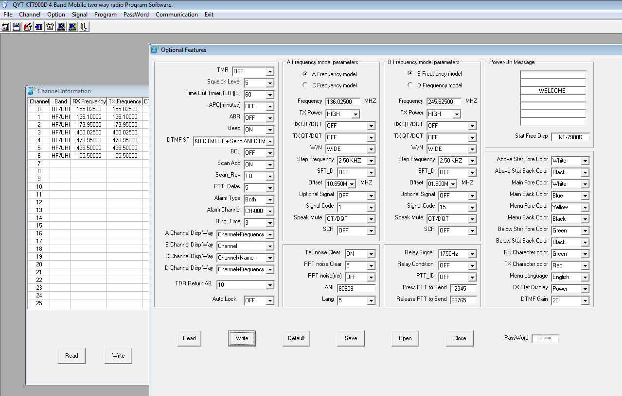622x396 pixels.
Task: Click the write-to-radio computer toolbar icon
Action: pos(72,27)
